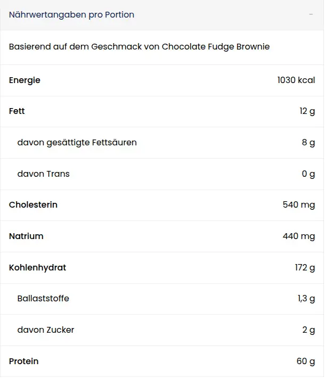Click the 172 g carbohydrate value

(x=305, y=268)
